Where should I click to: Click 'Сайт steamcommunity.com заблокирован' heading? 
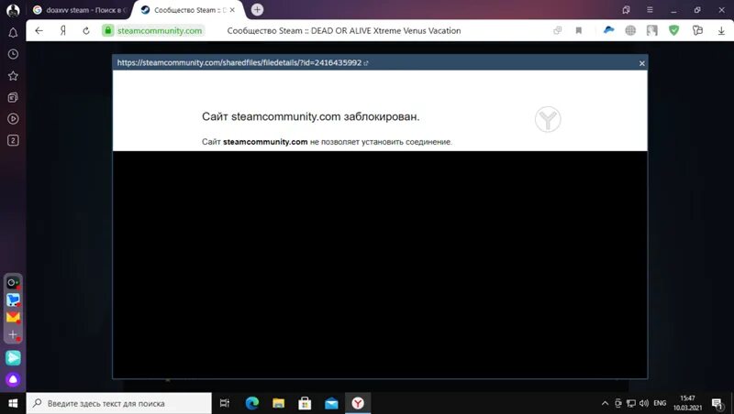click(x=311, y=117)
